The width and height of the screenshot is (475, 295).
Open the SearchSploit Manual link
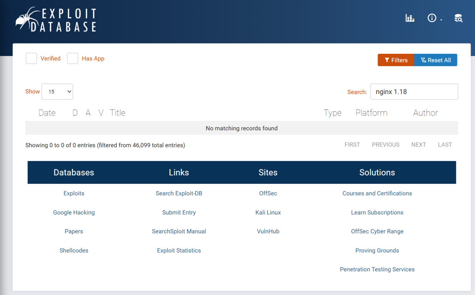coord(179,231)
